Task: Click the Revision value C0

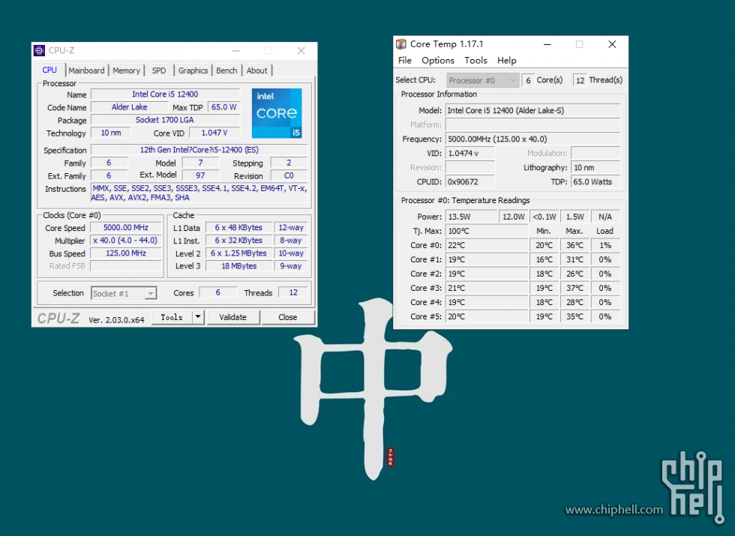Action: (x=289, y=175)
